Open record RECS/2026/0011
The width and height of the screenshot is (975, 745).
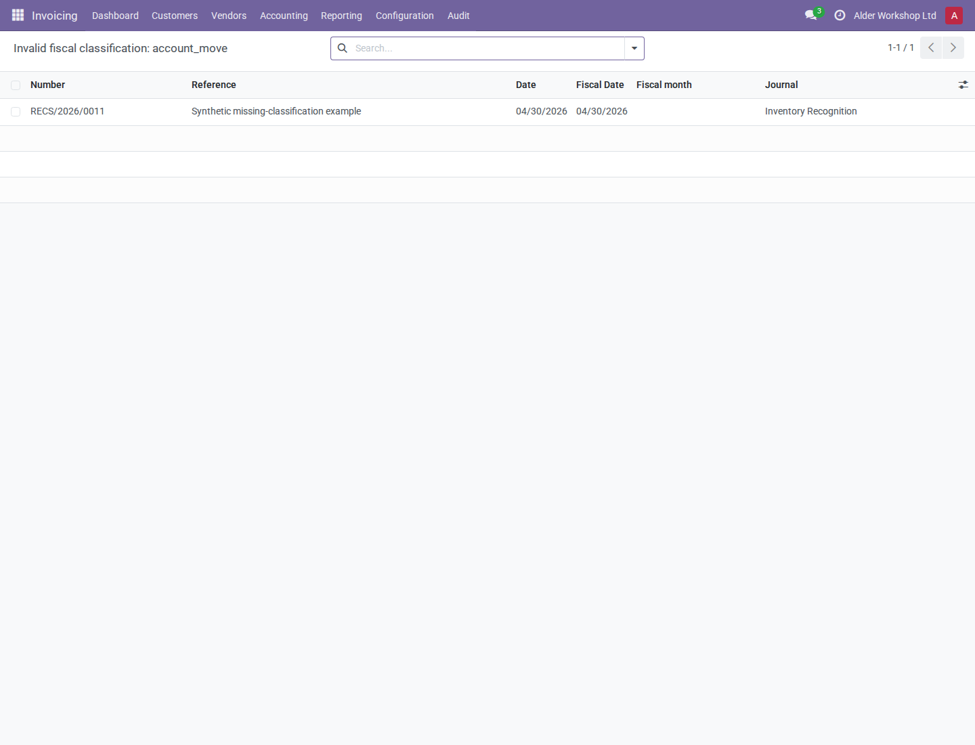coord(68,111)
